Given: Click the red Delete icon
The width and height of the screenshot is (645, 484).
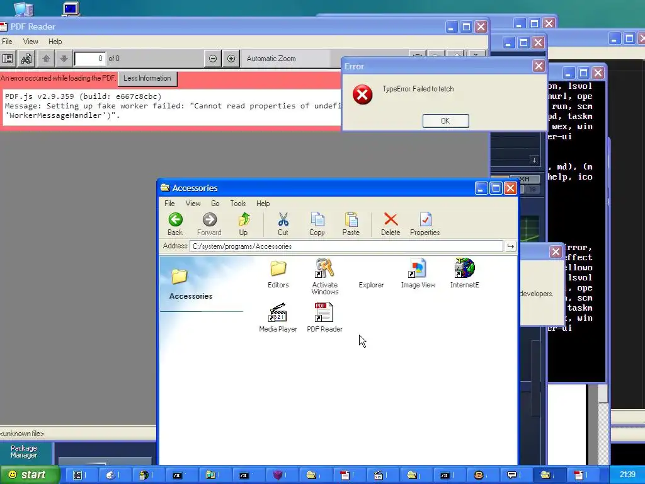Looking at the screenshot, I should tap(391, 224).
